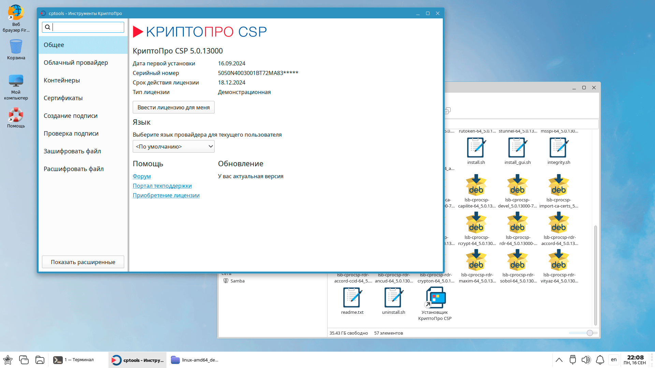Open the Мой компьютер desktop icon
Screen dimensions: 655x368
16,81
